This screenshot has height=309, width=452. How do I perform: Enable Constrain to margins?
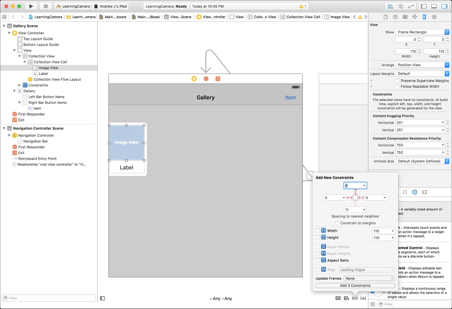click(x=338, y=223)
